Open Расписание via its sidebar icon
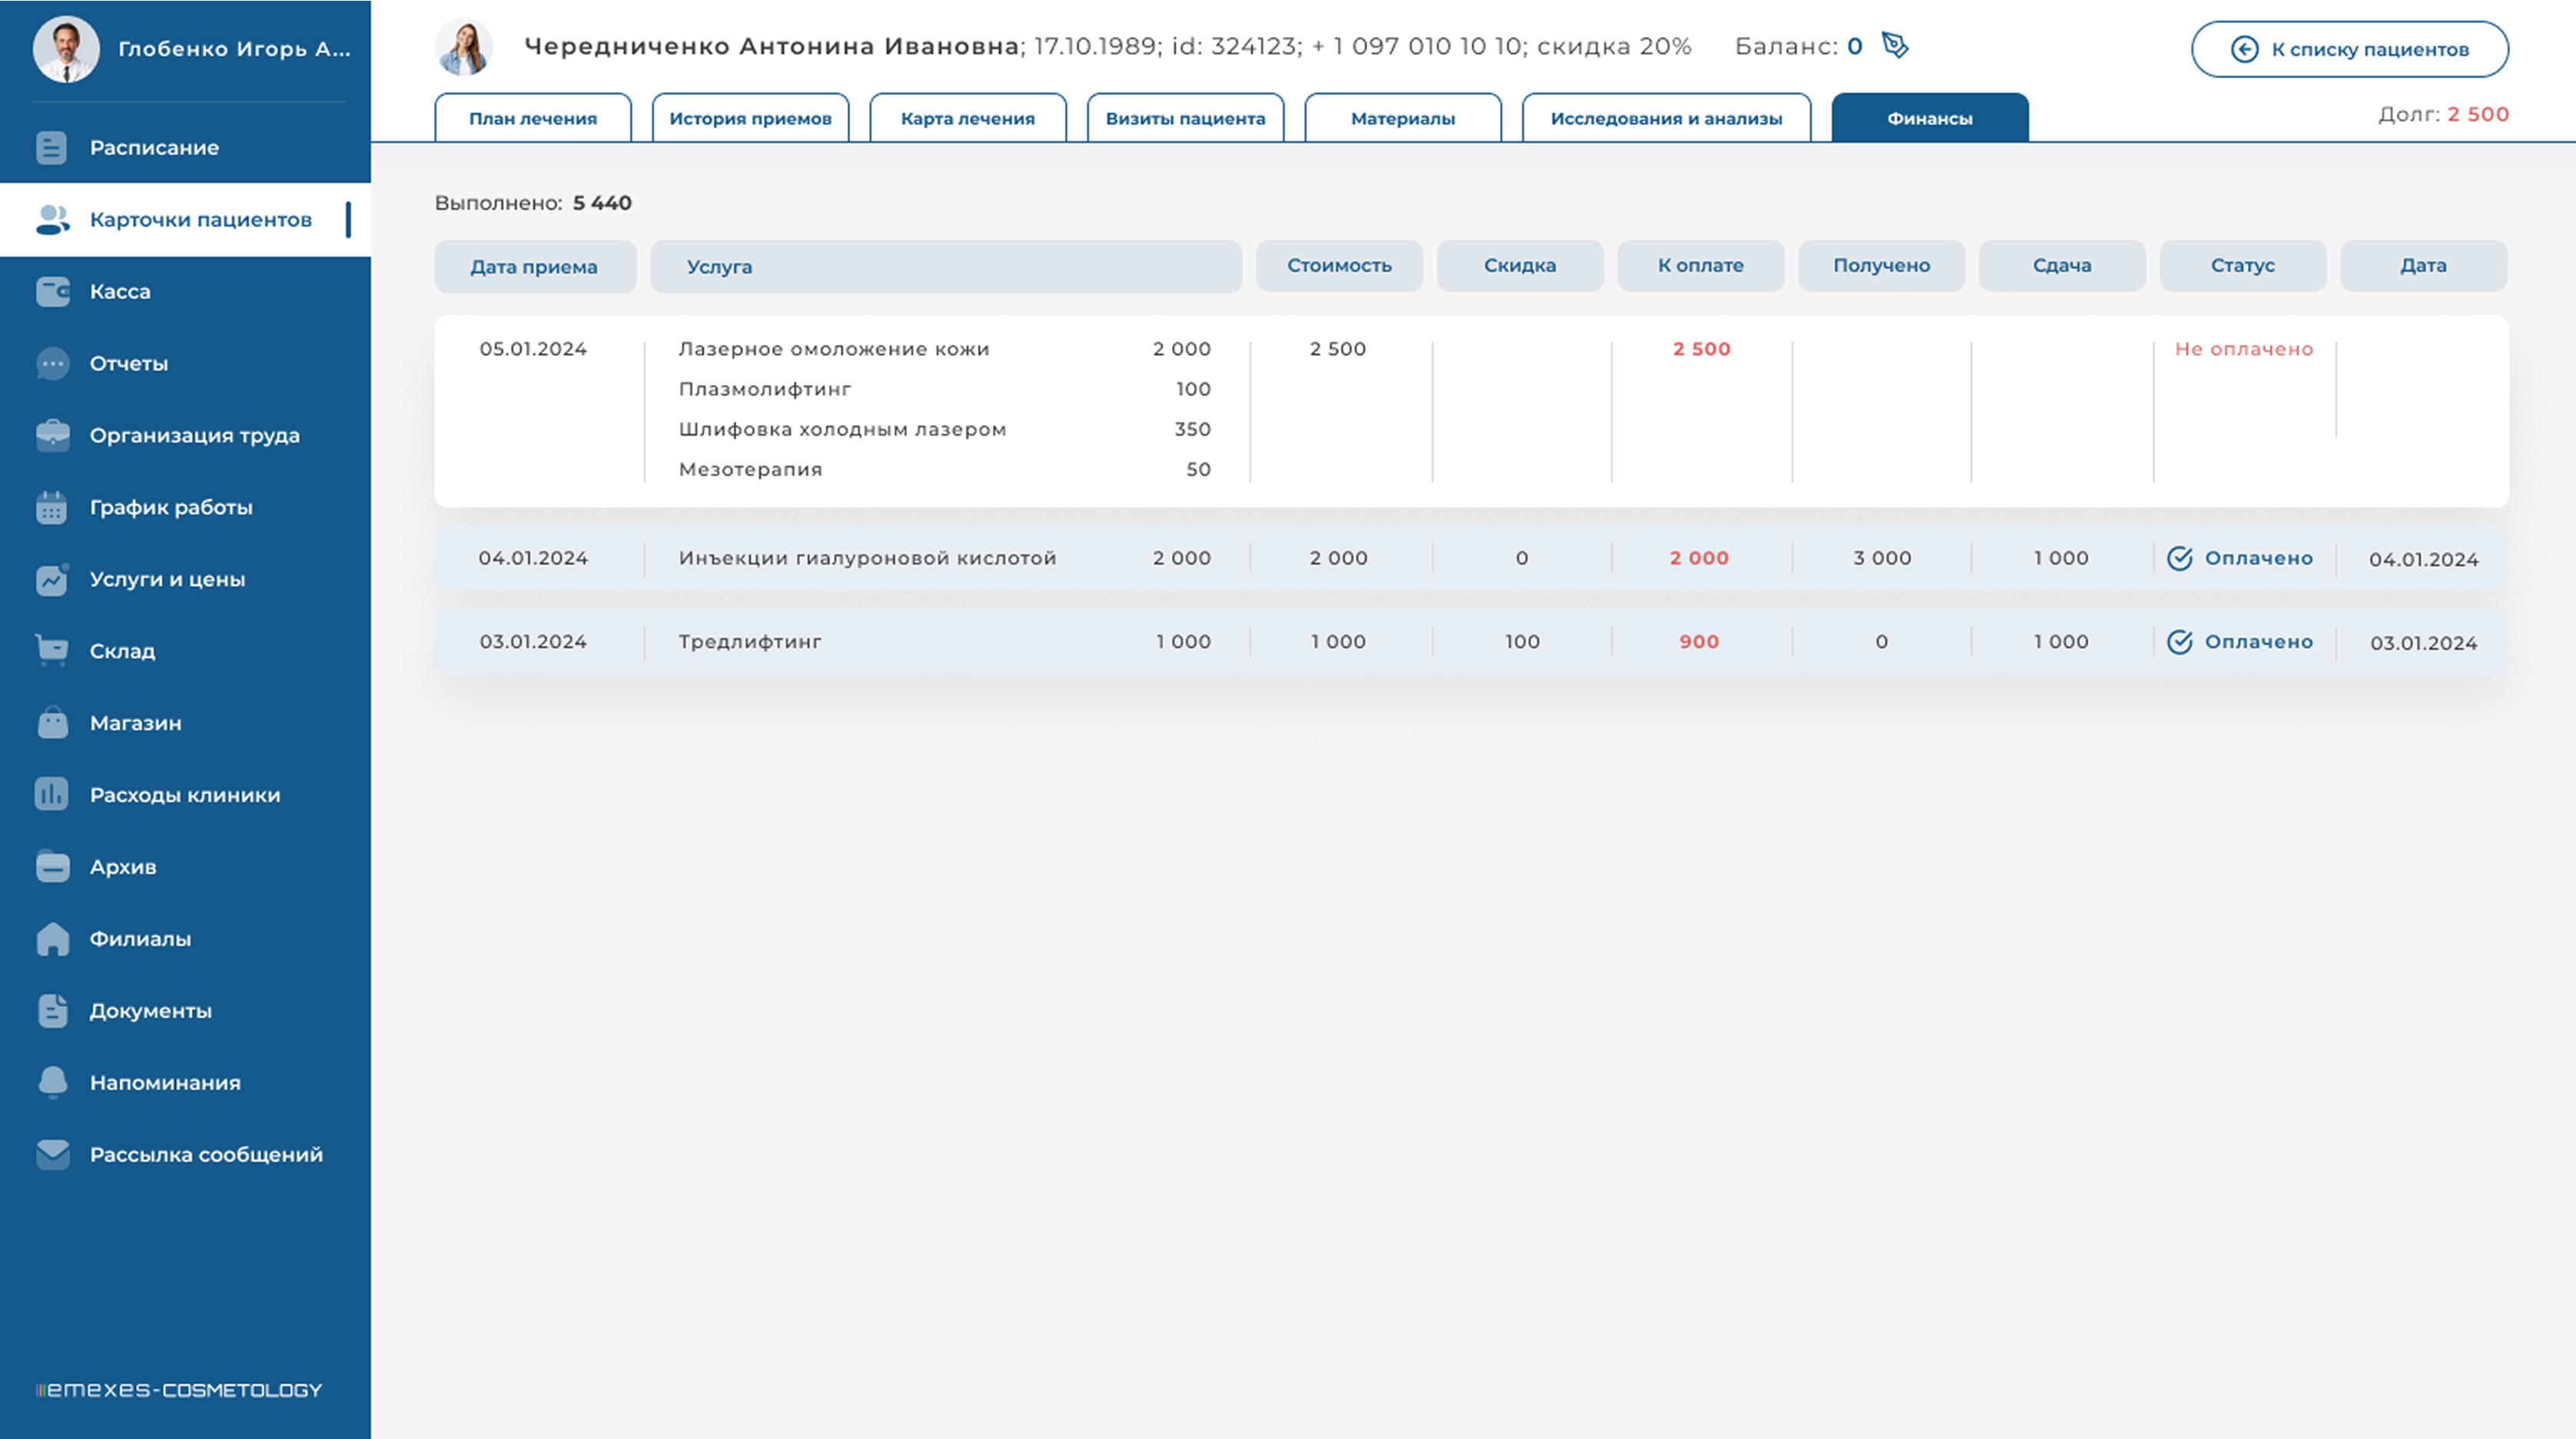Viewport: 2576px width, 1439px height. (x=52, y=148)
